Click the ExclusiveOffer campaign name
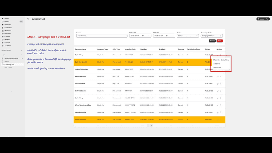The image size is (272, 153). pos(80,84)
